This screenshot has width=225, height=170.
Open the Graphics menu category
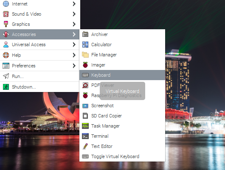[x=39, y=24]
